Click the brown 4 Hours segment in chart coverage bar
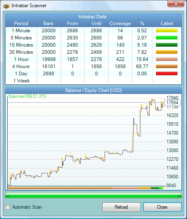The image size is (187, 219). pyautogui.click(x=60, y=188)
